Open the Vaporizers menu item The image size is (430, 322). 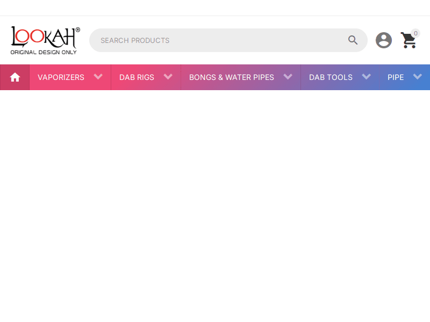[61, 77]
